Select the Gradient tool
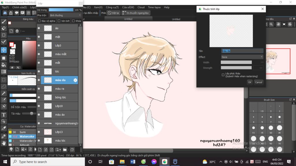296x166 pixels. 3,71
